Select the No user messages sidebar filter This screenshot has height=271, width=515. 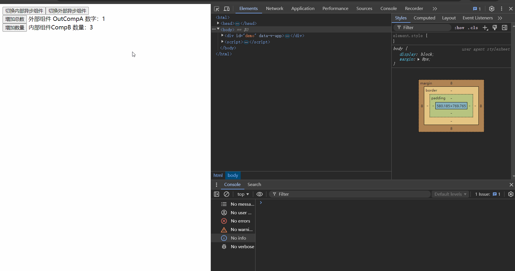(233, 213)
